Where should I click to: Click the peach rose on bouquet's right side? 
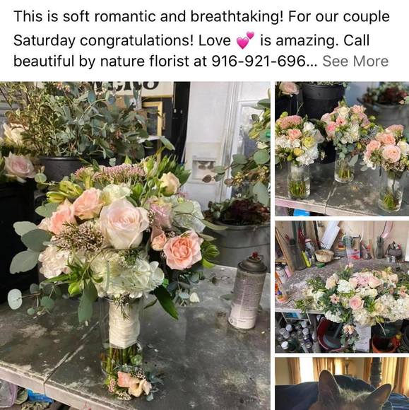[x=183, y=250]
